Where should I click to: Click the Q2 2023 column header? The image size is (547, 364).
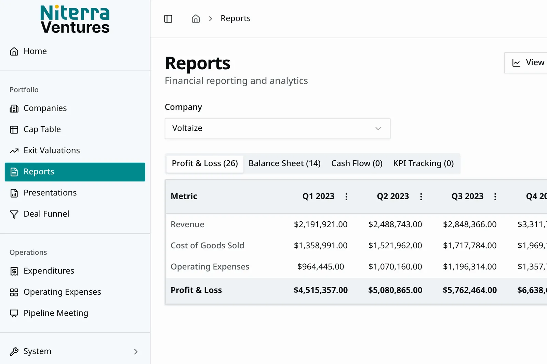coord(393,196)
